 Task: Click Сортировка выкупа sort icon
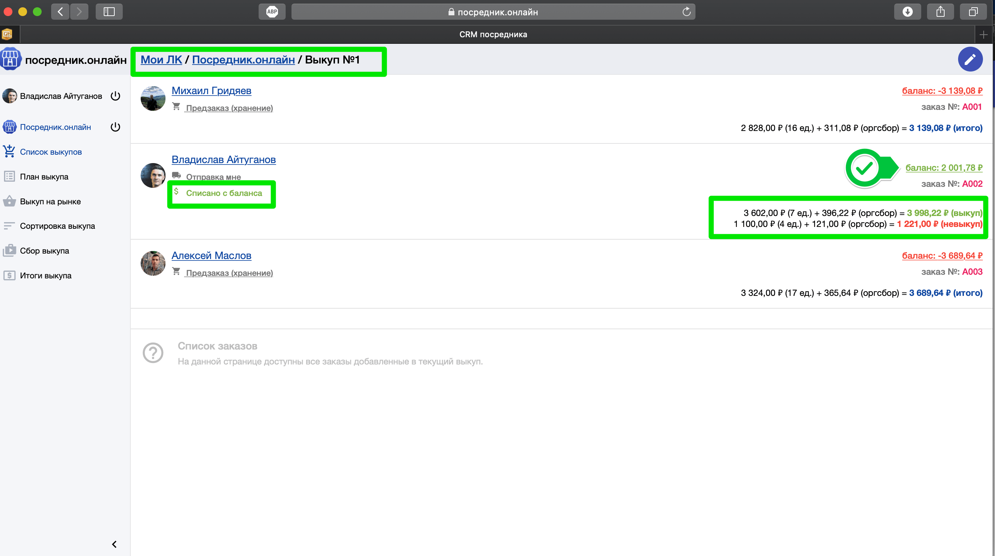coord(9,226)
